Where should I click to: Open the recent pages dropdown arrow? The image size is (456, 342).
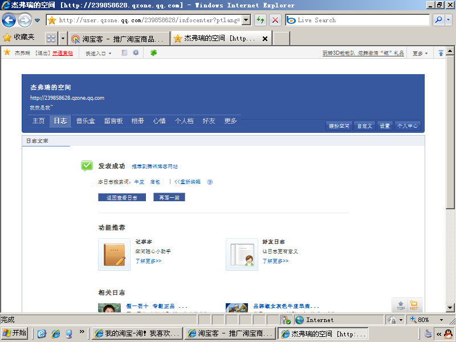pyautogui.click(x=37, y=21)
